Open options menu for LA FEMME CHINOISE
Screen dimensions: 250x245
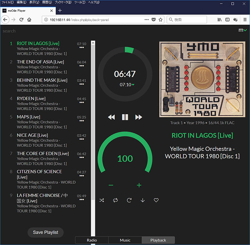coord(82,200)
